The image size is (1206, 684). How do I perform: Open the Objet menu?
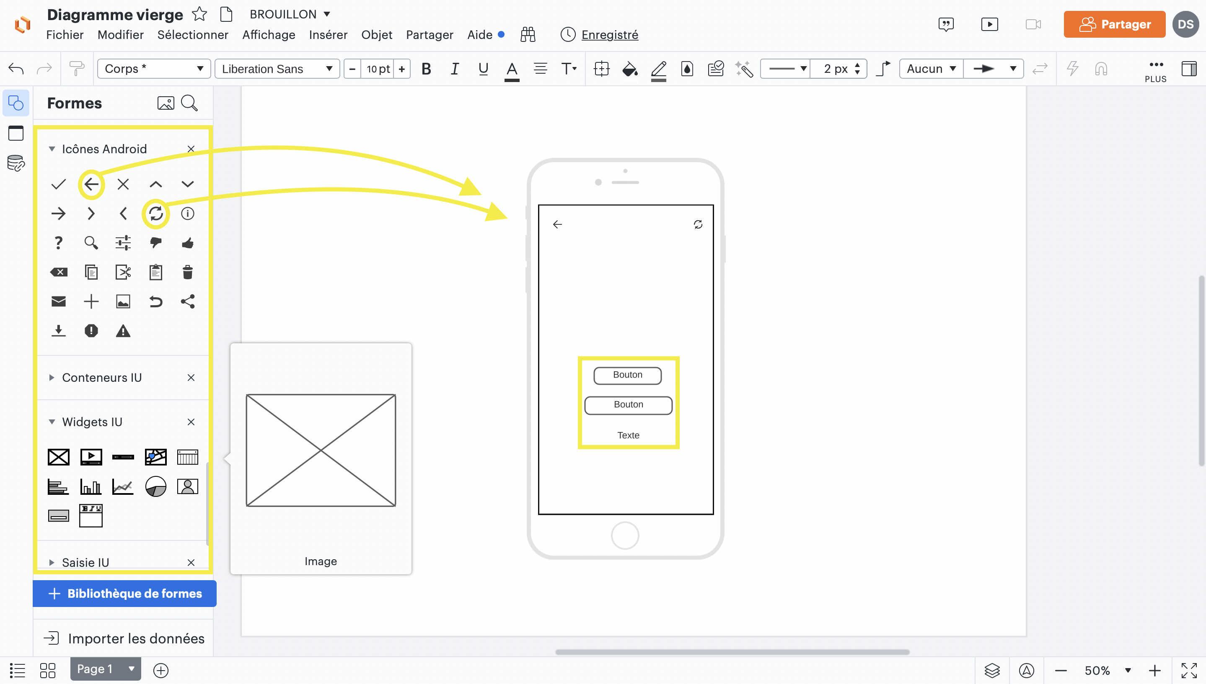point(377,35)
